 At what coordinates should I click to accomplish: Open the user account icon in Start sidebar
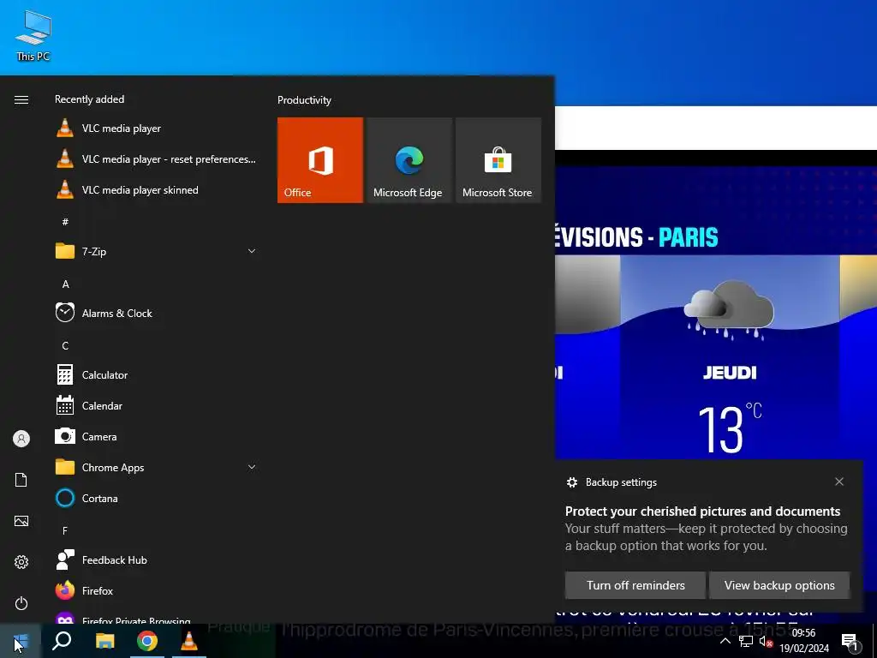tap(21, 439)
